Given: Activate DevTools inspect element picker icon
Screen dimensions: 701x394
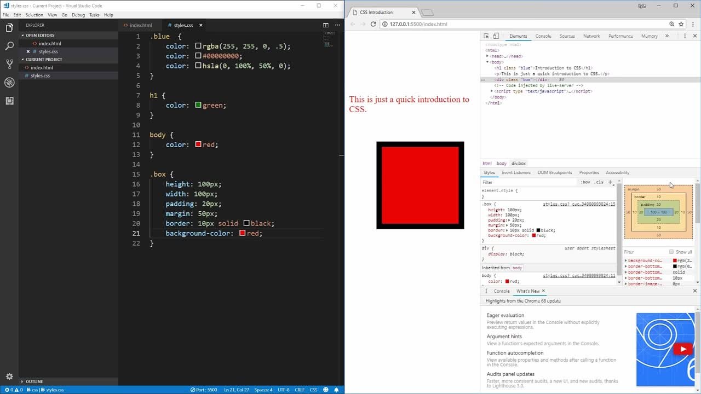Looking at the screenshot, I should [x=486, y=36].
